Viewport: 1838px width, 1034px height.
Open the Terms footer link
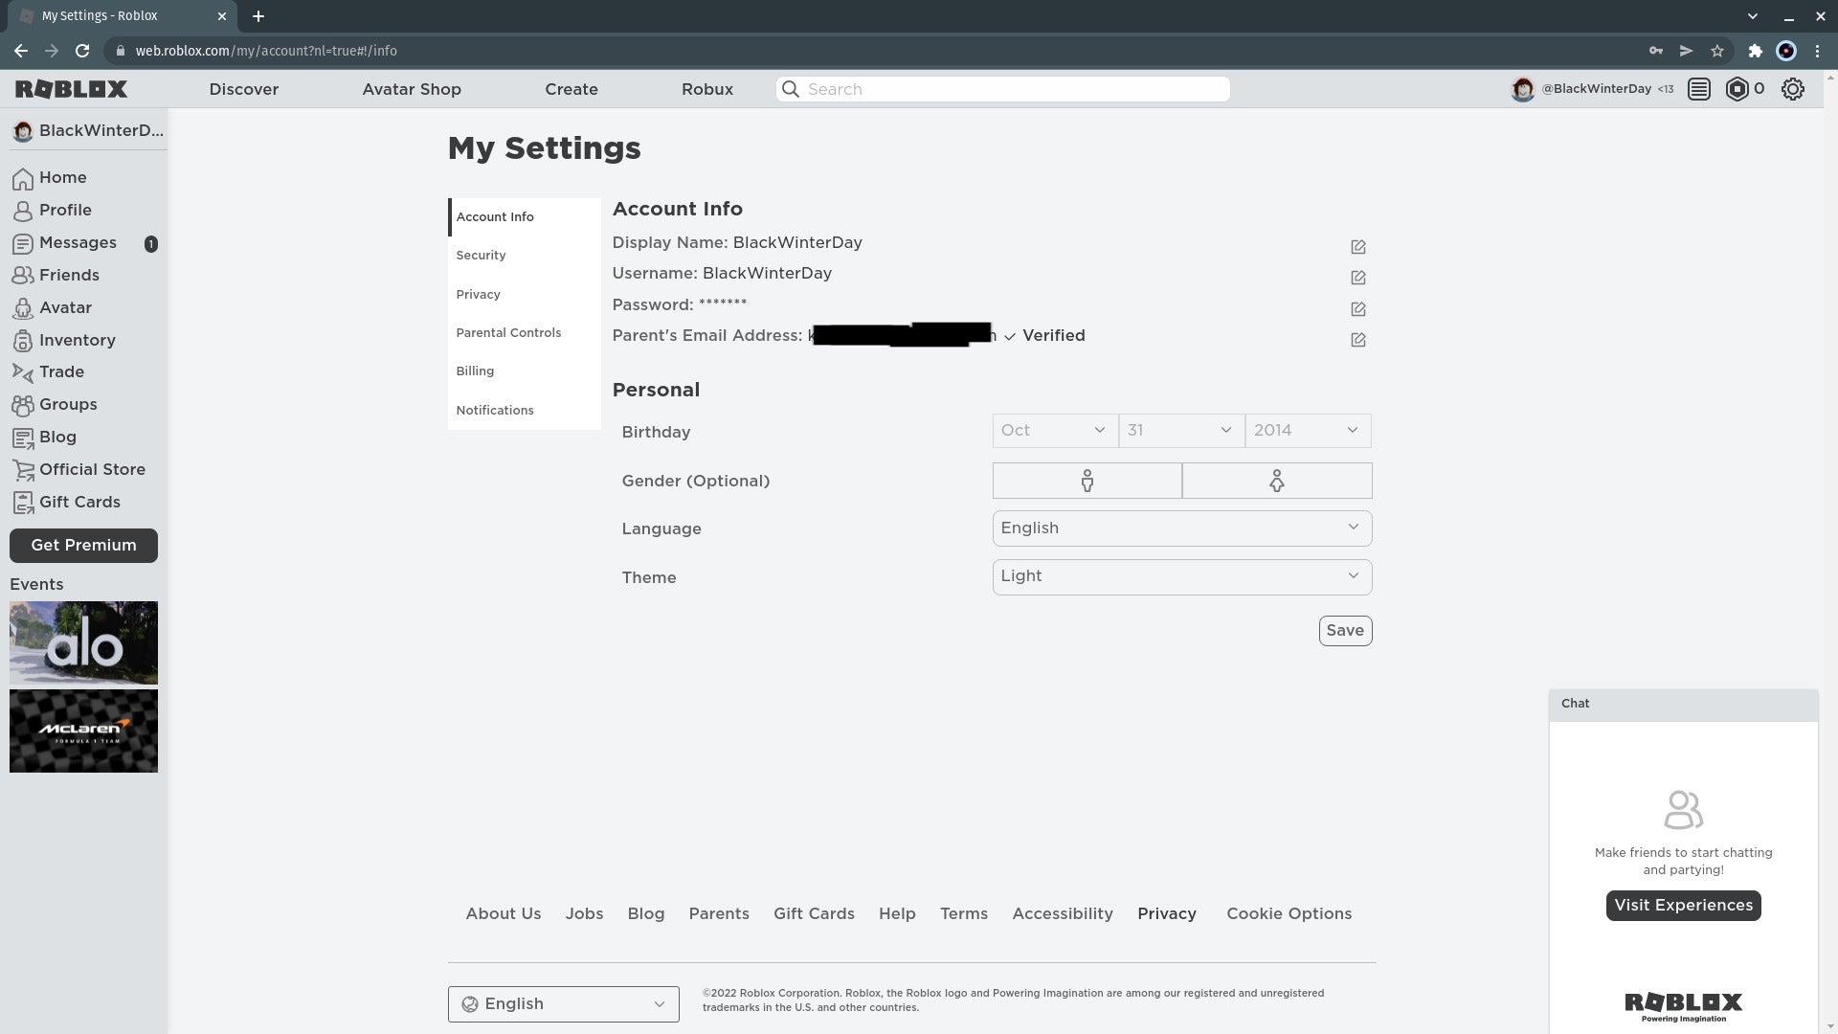point(963,914)
